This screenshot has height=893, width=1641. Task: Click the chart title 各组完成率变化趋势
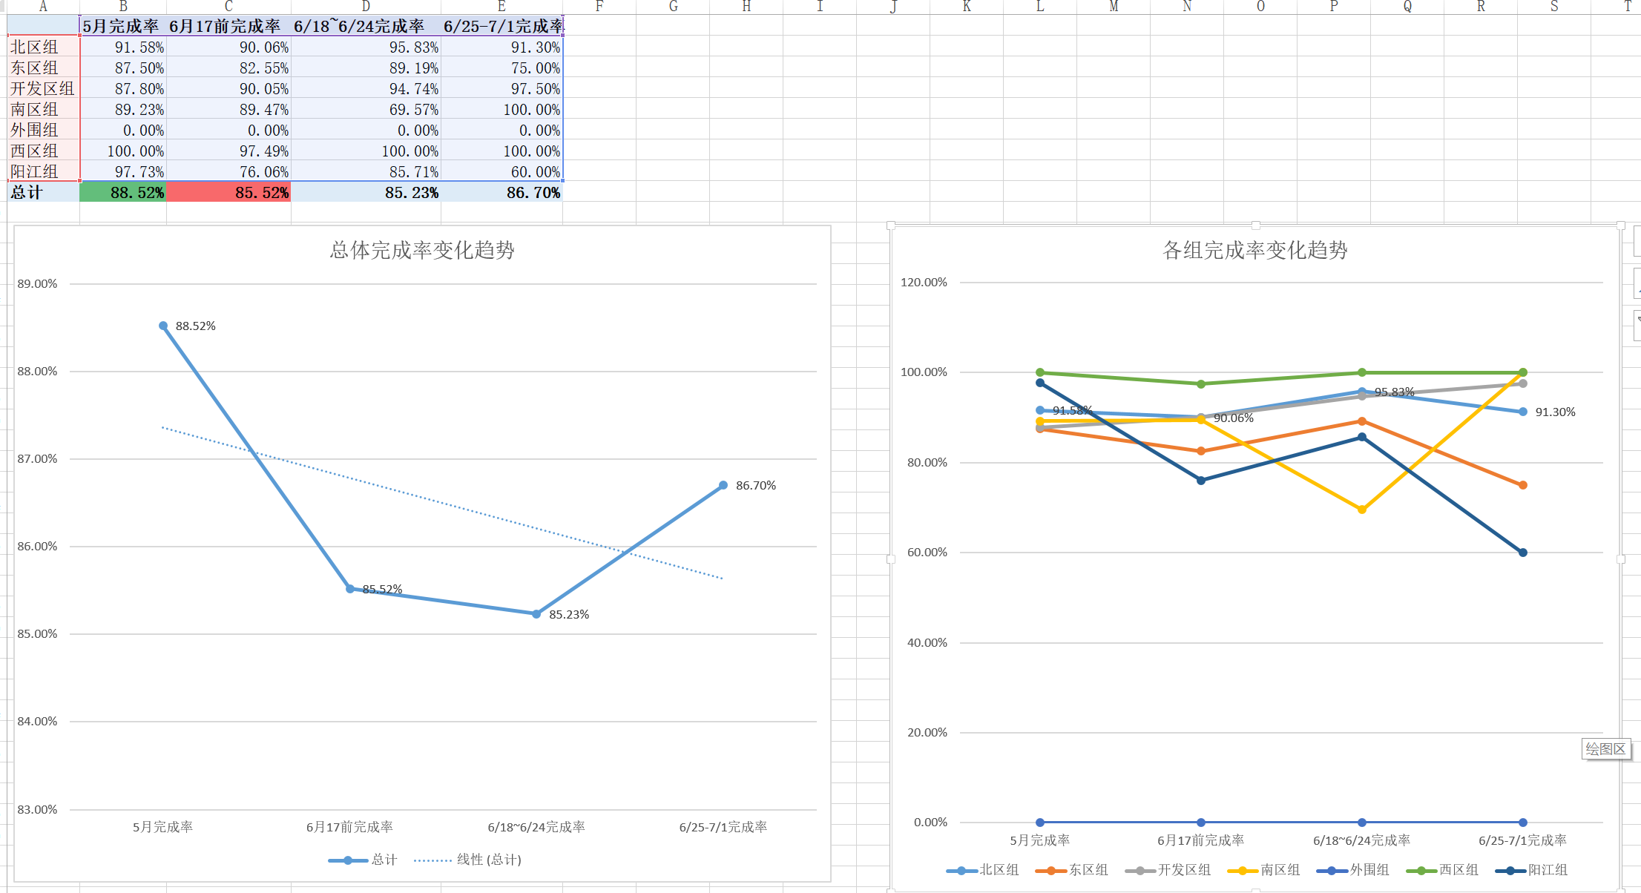[x=1254, y=250]
